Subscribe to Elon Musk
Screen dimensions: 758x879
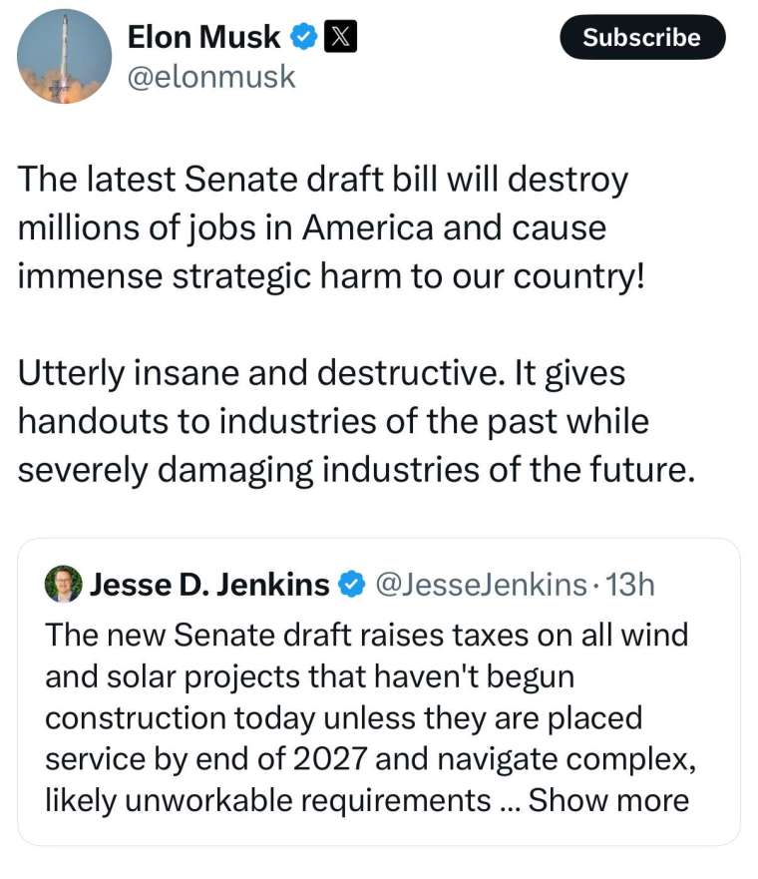point(642,37)
